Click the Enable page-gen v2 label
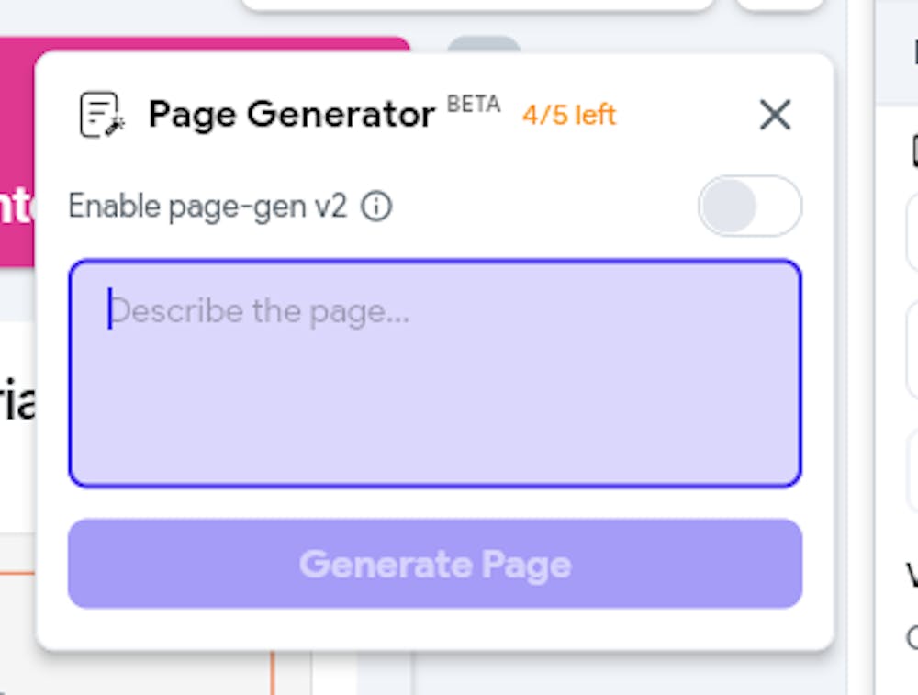 pos(207,207)
